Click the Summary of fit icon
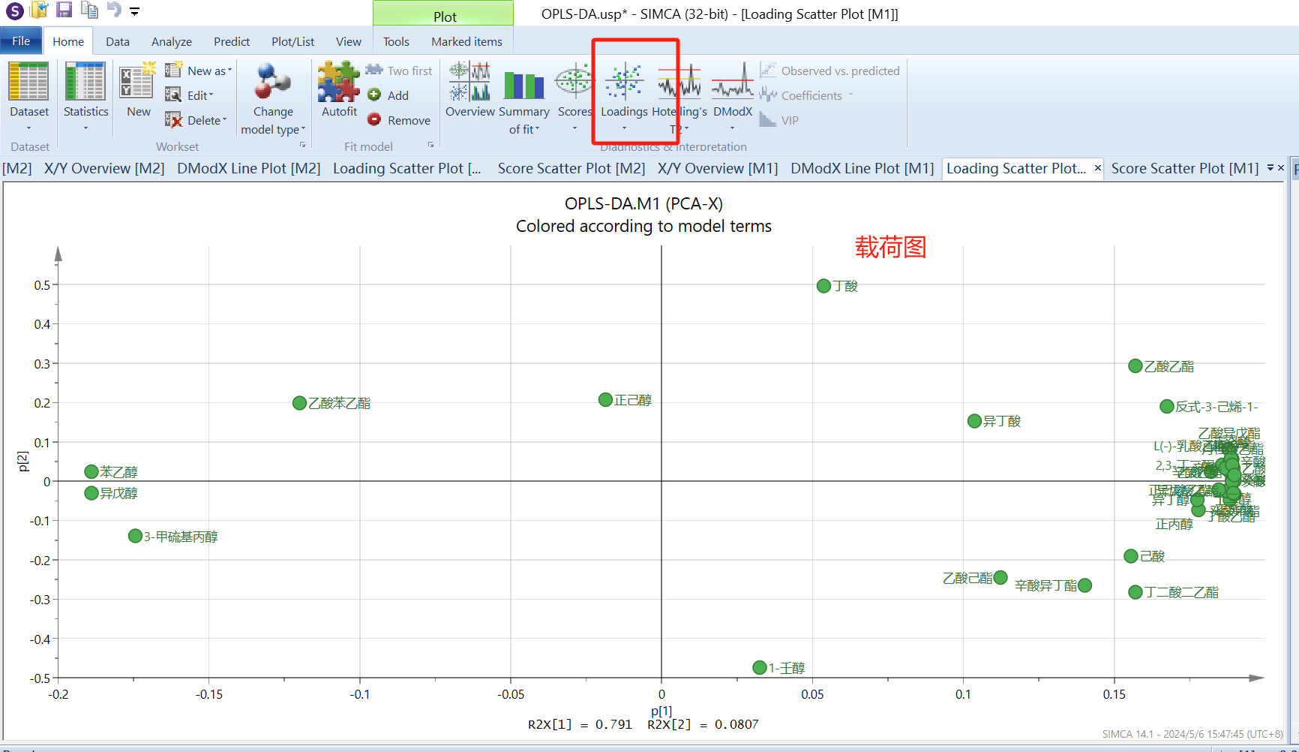The width and height of the screenshot is (1299, 752). click(x=523, y=84)
